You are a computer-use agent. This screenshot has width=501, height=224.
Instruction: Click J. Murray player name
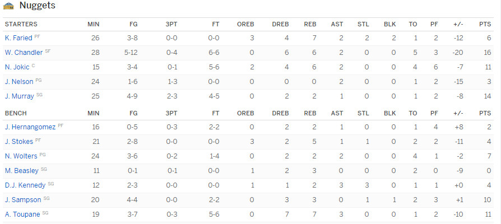19,96
